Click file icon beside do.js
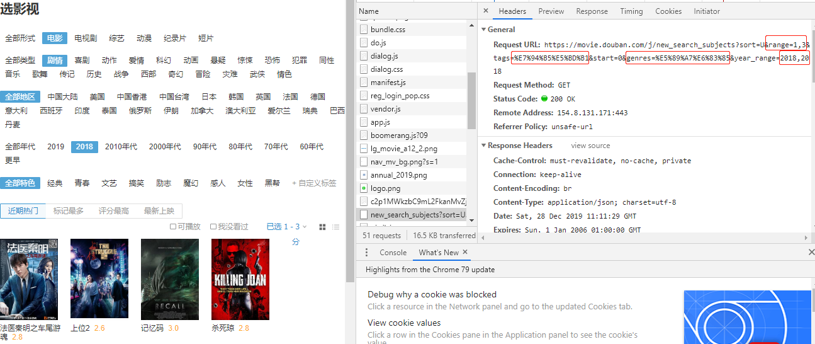This screenshot has width=815, height=344. click(364, 43)
